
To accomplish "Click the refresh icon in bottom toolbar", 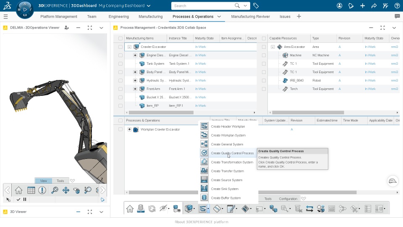I will point(152,209).
